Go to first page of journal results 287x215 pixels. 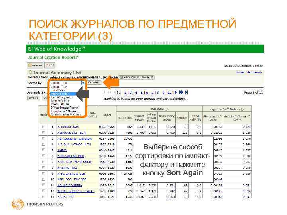tap(104, 92)
